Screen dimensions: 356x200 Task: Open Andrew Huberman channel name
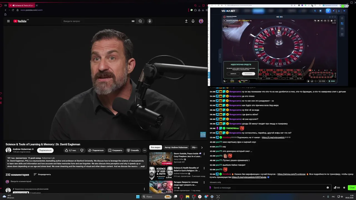click(x=22, y=149)
